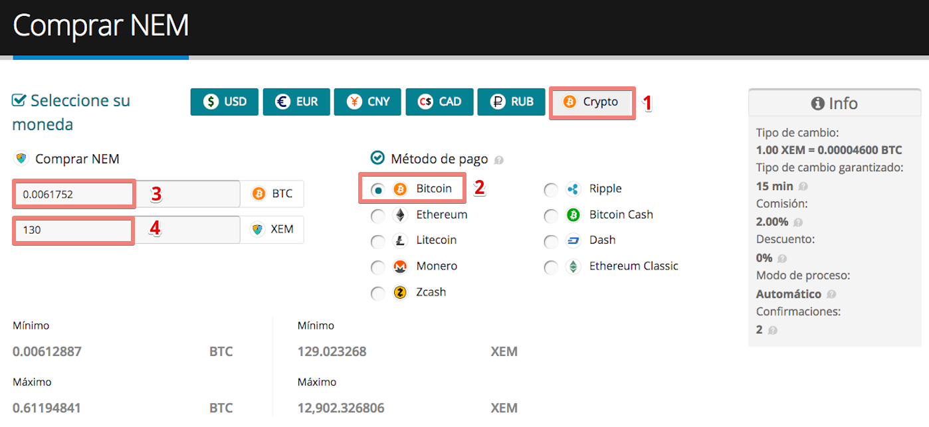
Task: Pick the CAD currency button
Action: 439,102
